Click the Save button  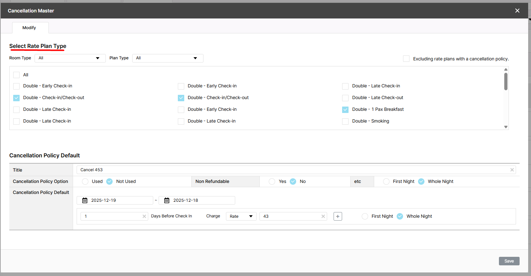coord(509,261)
